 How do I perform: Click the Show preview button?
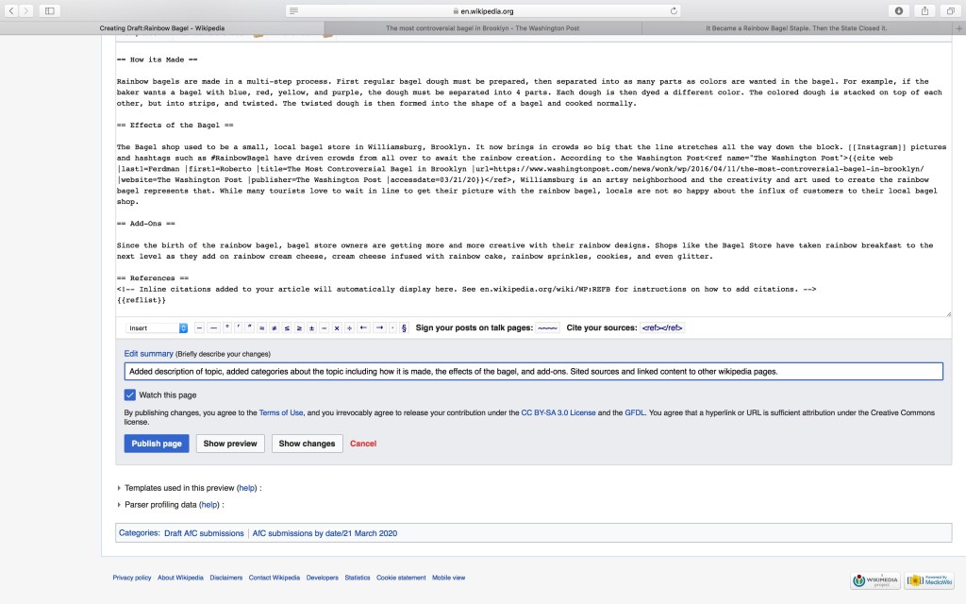(230, 444)
